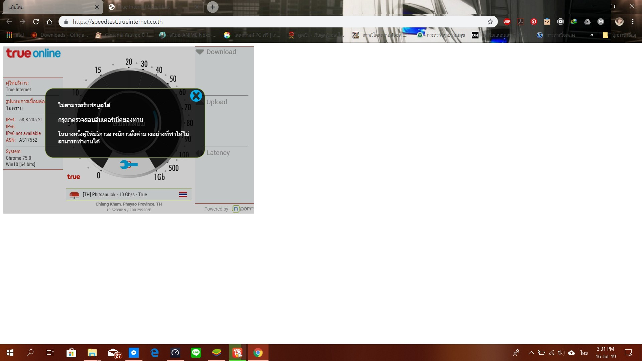Open volume control in tray
Image resolution: width=642 pixels, height=361 pixels.
pyautogui.click(x=561, y=353)
